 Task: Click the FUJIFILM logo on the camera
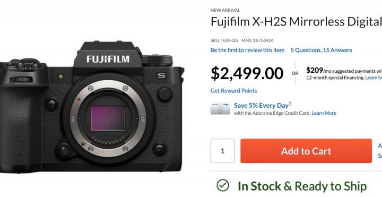108,59
